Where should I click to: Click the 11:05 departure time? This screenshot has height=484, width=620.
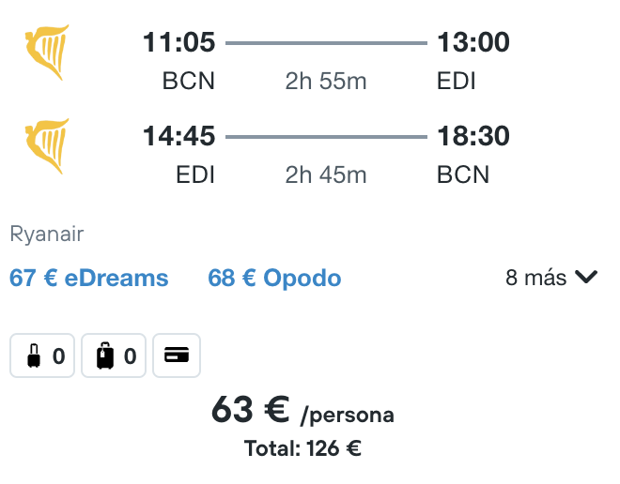coord(179,42)
